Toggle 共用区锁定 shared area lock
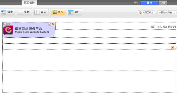This screenshot has height=93, width=177. tap(146, 13)
